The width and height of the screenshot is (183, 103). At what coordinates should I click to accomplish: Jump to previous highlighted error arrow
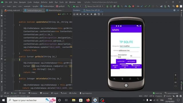pos(67,14)
